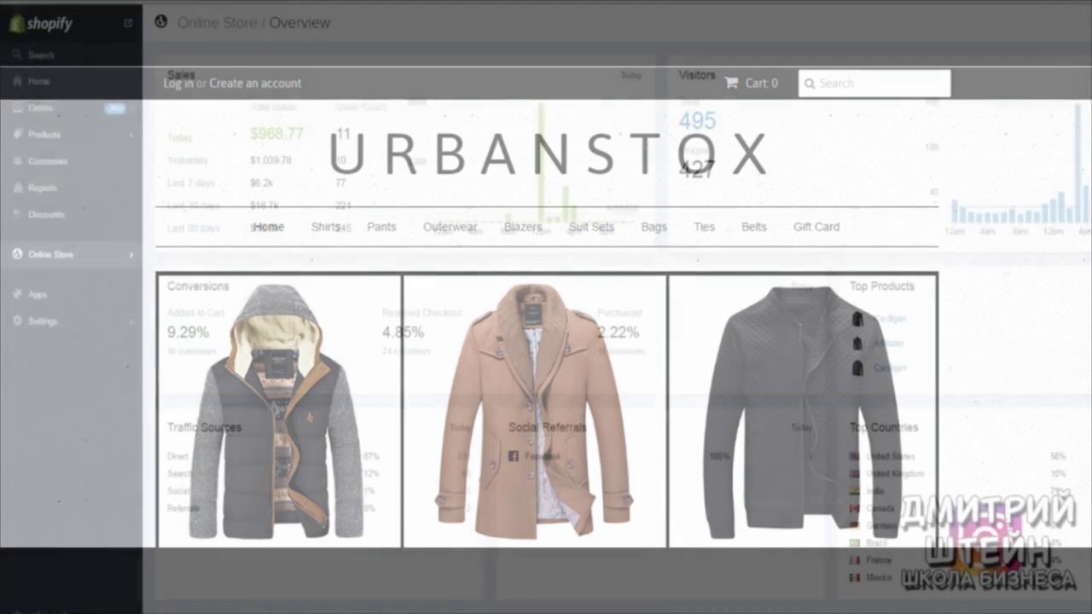Click the URBANSTOX store logo

[x=548, y=154]
